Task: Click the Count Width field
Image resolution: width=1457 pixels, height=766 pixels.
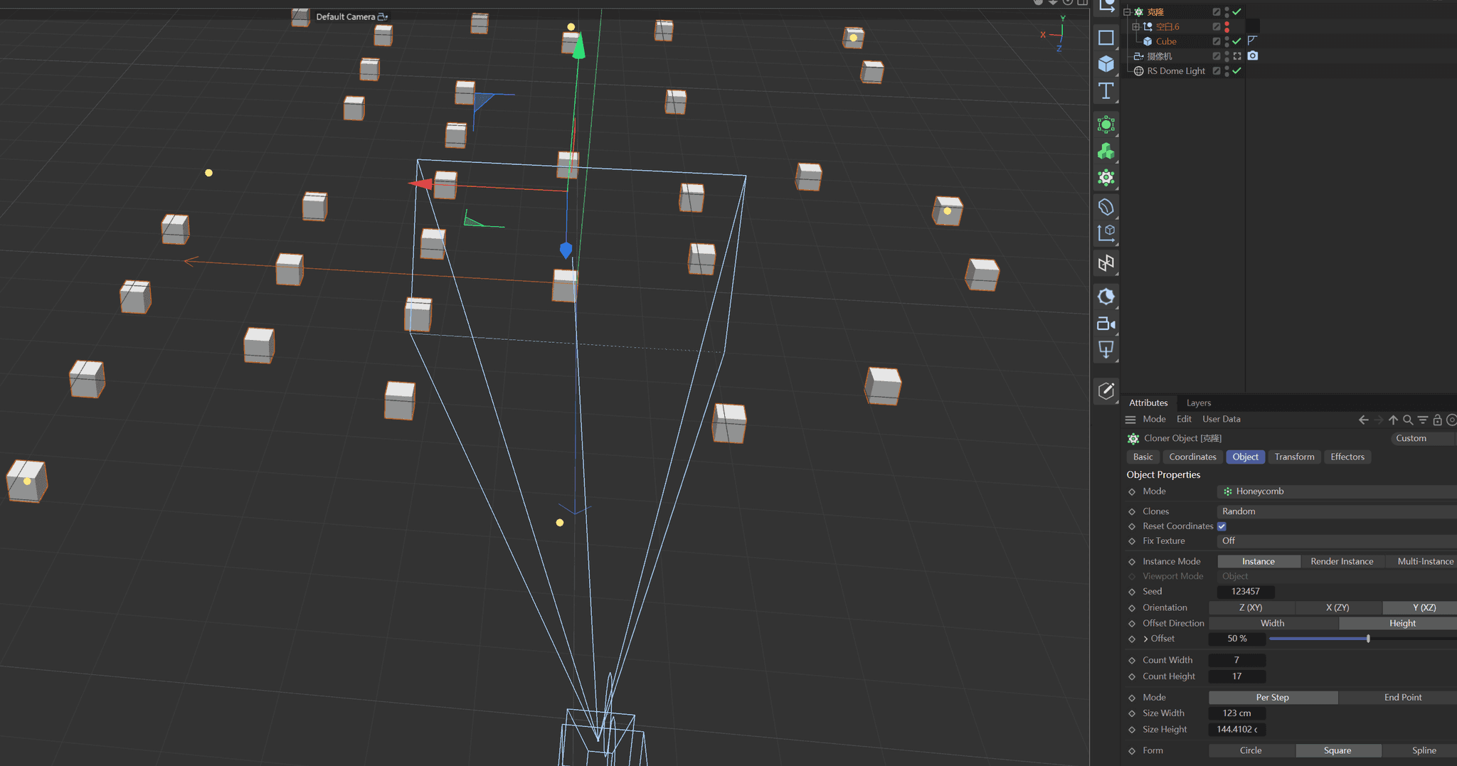Action: pos(1236,660)
